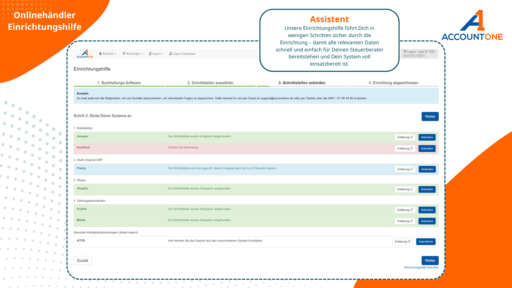Expand the Export dropdown menu
Image resolution: width=512 pixels, height=288 pixels.
tap(156, 54)
